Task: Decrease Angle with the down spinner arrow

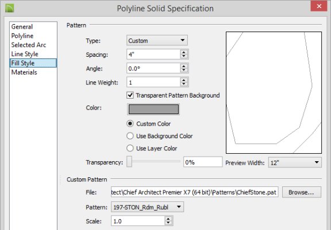Action: click(184, 71)
